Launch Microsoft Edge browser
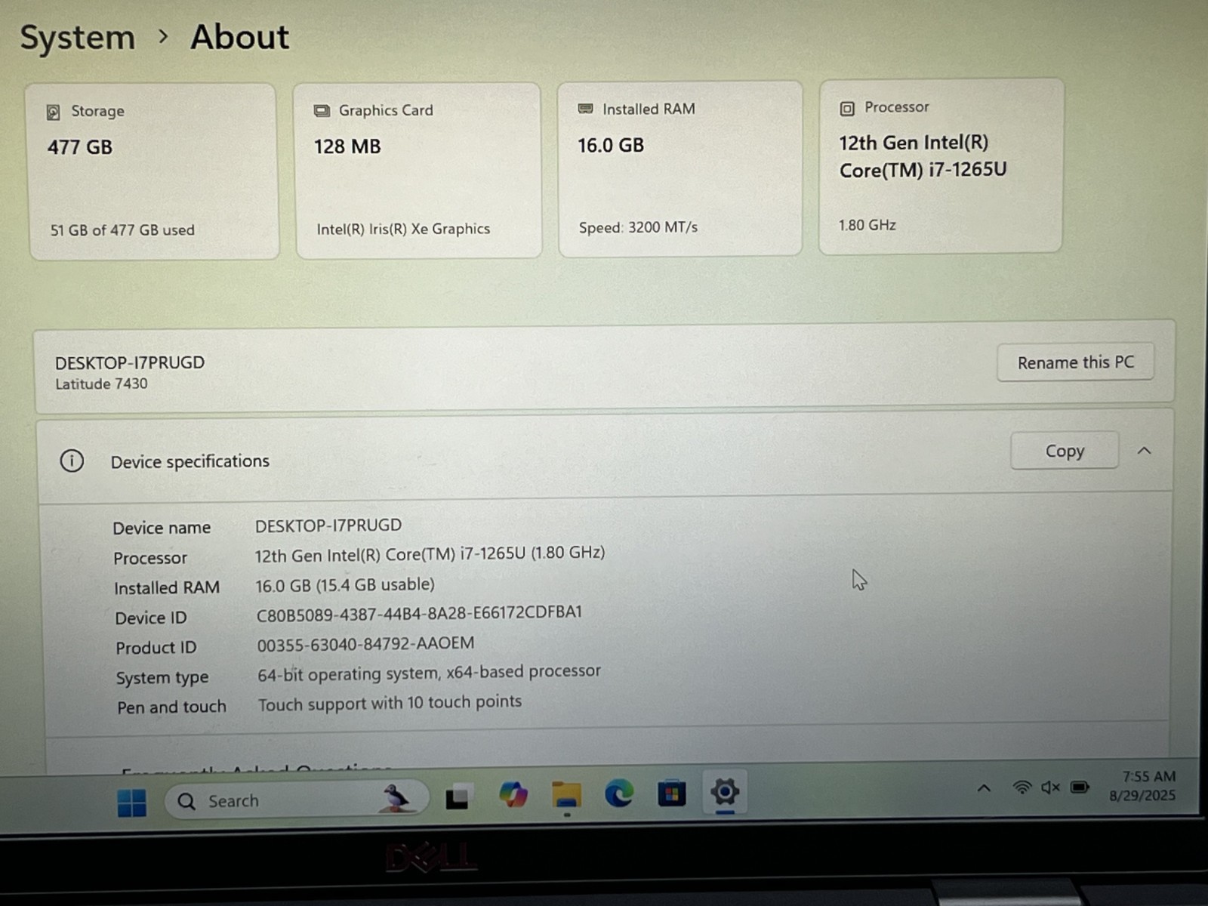The height and width of the screenshot is (906, 1208). click(x=619, y=794)
